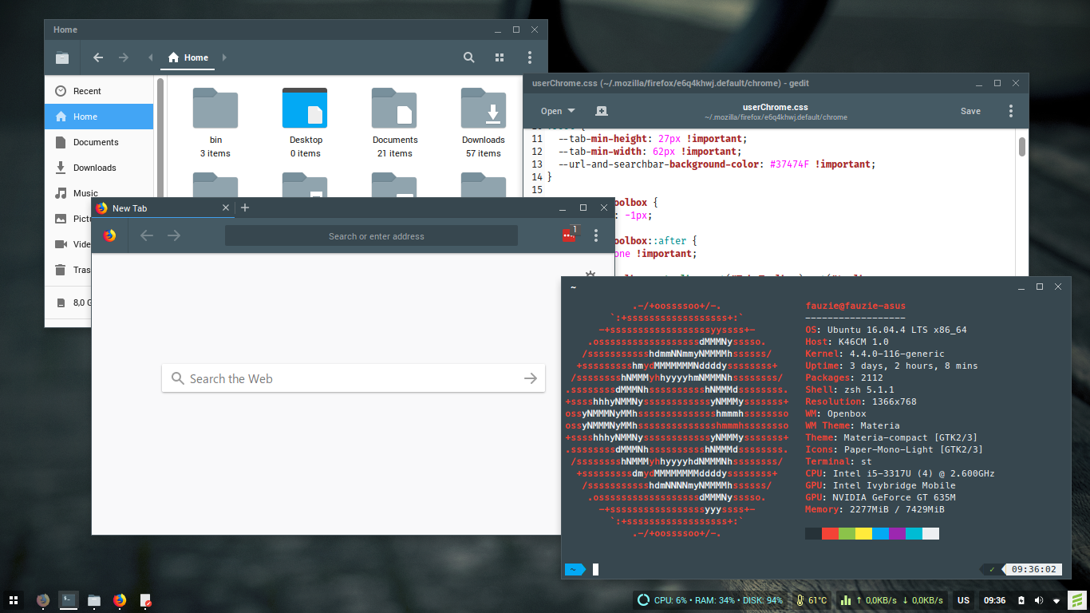Click fauzie@fauzie-asus in terminal
The width and height of the screenshot is (1090, 613).
coord(855,306)
